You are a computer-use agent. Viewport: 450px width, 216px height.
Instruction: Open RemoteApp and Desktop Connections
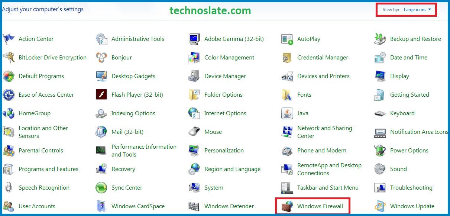coord(329,169)
